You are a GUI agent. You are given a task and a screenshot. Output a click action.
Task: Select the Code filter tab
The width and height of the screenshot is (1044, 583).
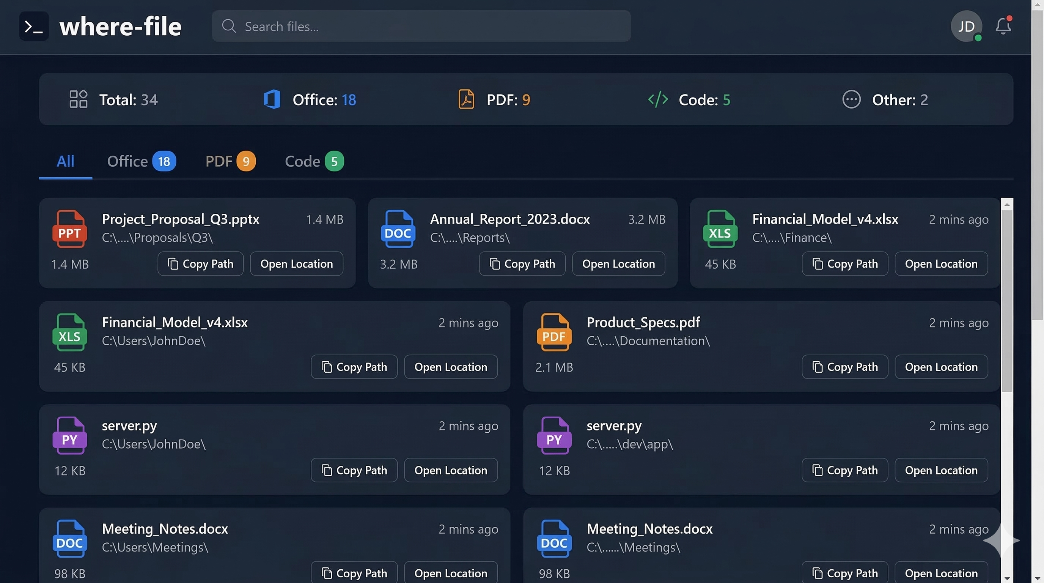(313, 161)
